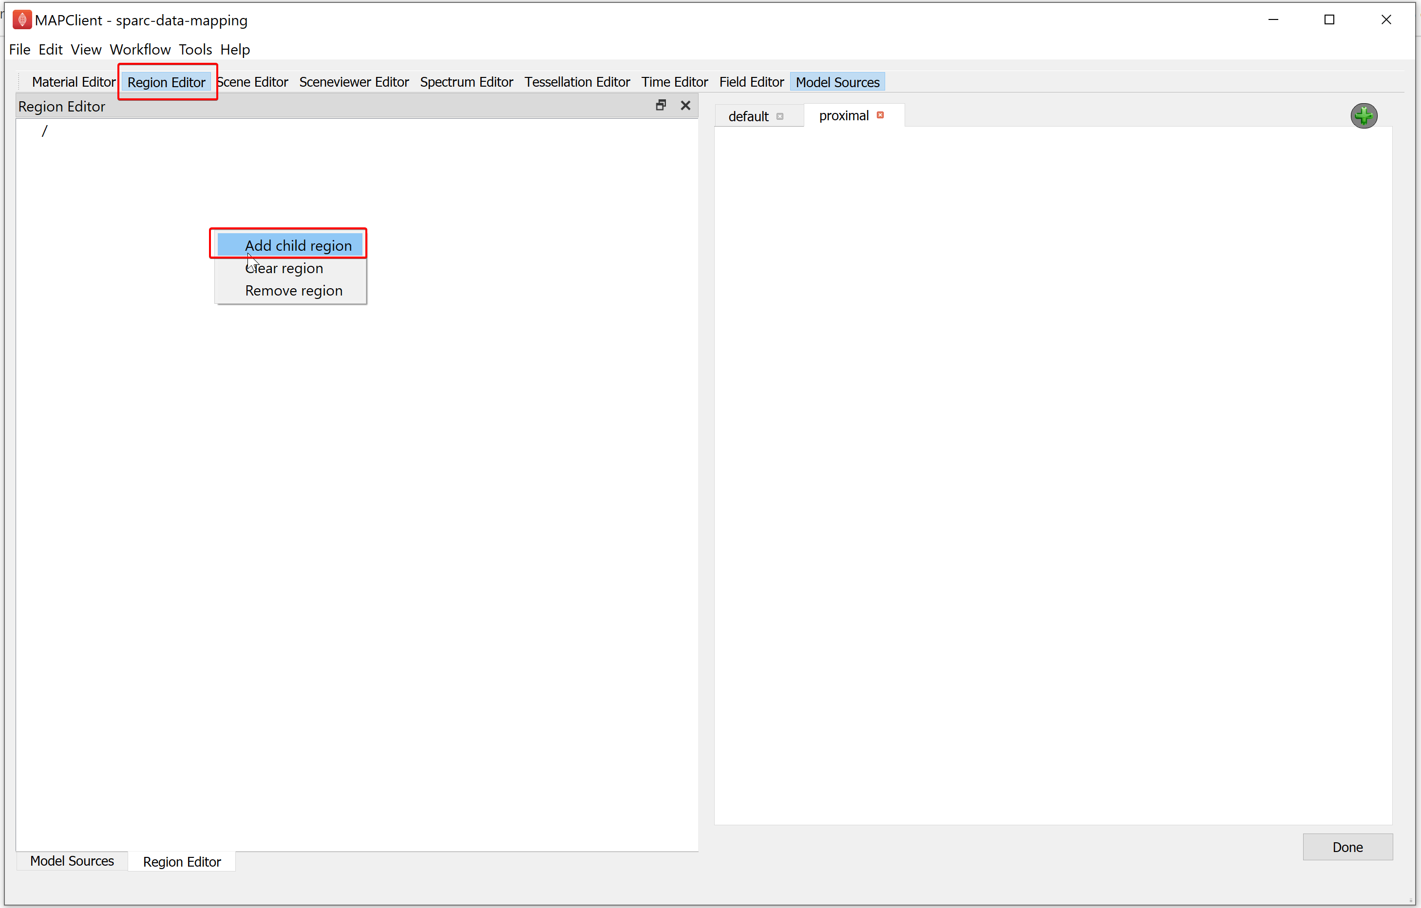Screen dimensions: 1421x908
Task: Close the MAPClient window
Action: 1386,19
